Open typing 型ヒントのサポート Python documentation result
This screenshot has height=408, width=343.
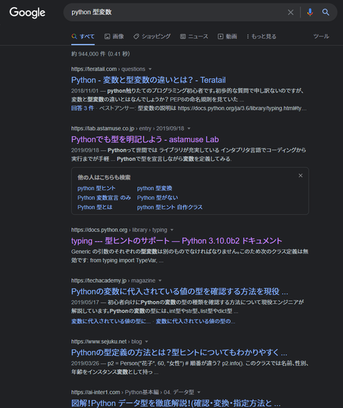pyautogui.click(x=176, y=241)
